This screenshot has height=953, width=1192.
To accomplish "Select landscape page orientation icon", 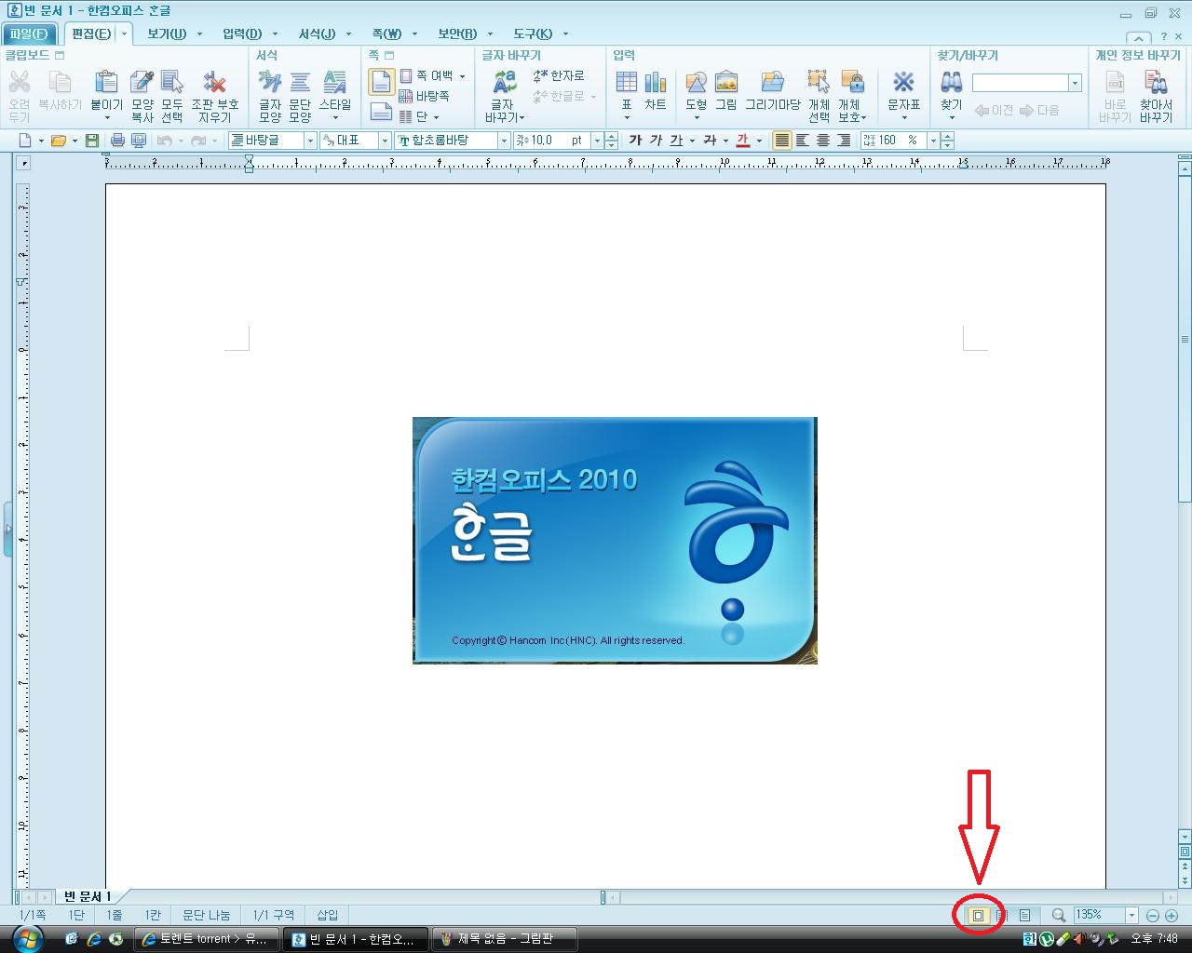I will point(382,112).
